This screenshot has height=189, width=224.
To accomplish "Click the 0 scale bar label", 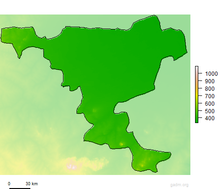I will tap(9, 184).
